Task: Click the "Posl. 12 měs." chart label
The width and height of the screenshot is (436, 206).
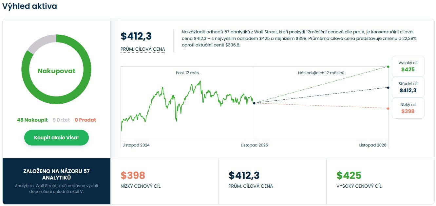Action: [x=187, y=73]
